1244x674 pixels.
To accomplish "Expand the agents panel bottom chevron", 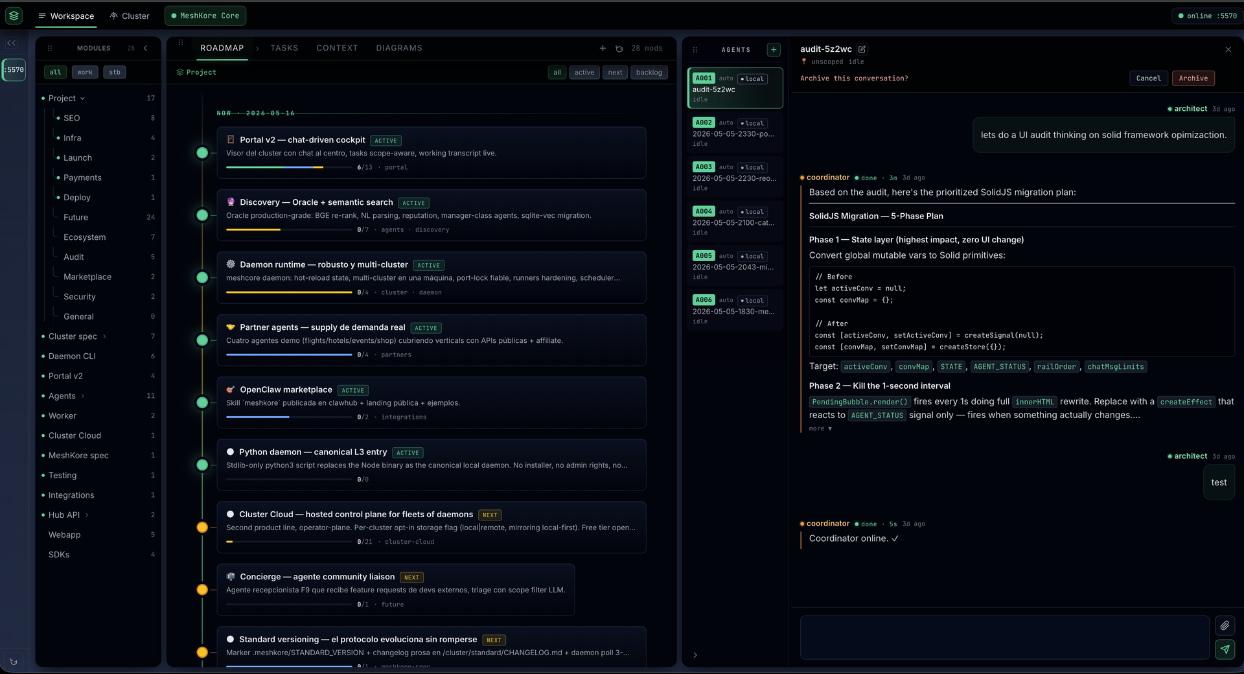I will (695, 655).
